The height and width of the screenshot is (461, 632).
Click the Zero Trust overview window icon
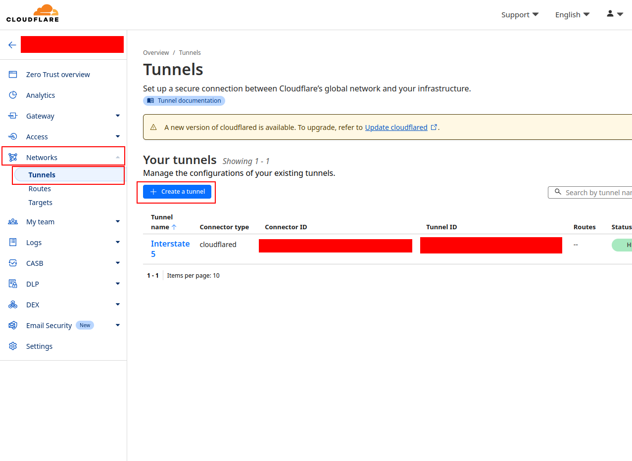pyautogui.click(x=13, y=75)
